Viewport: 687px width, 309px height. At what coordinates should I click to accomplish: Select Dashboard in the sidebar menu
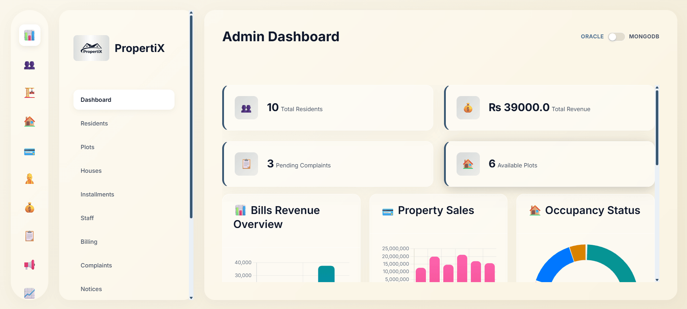pos(124,100)
